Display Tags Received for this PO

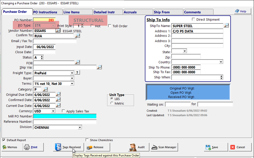point(68,147)
